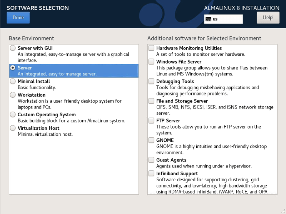Click the 'Custom Operating System' label text
286x214 pixels.
click(x=47, y=115)
